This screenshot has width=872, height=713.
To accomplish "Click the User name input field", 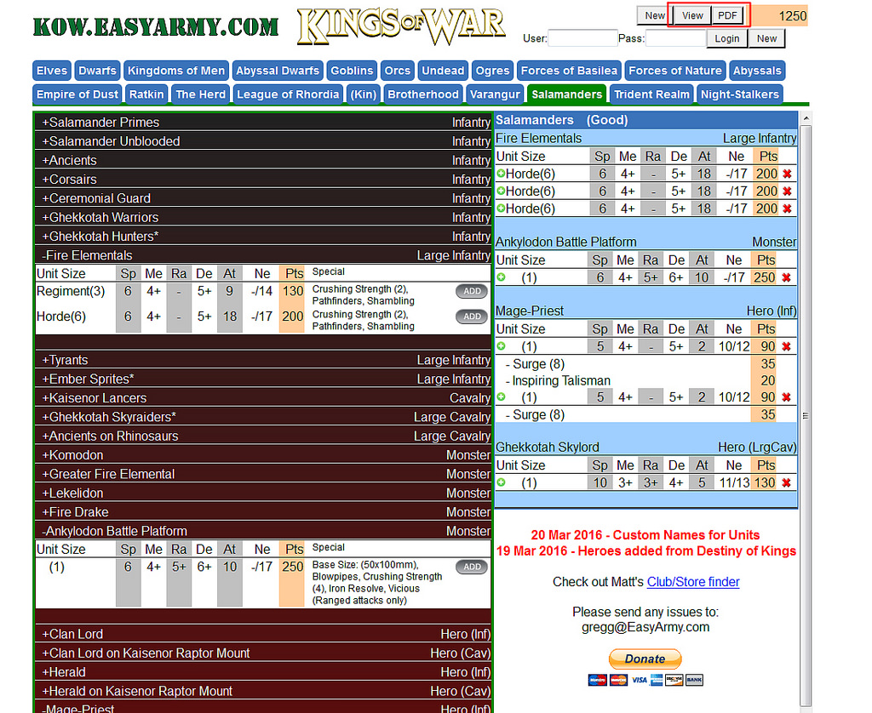I will tap(582, 38).
